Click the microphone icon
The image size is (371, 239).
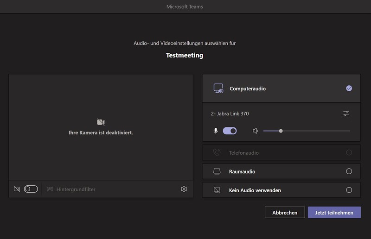[x=216, y=131]
